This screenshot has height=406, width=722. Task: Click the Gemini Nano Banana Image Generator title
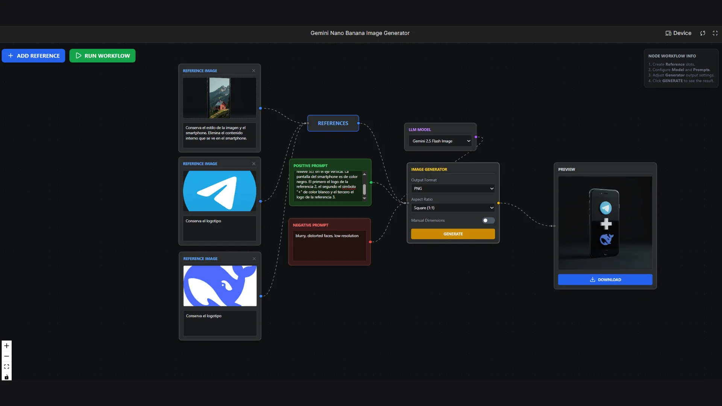(360, 33)
